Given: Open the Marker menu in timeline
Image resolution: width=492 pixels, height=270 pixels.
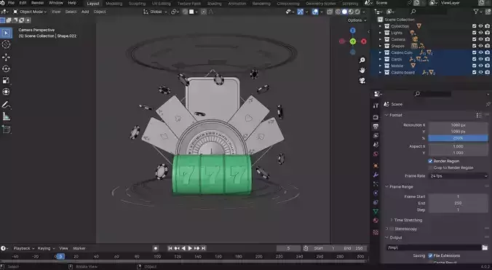Looking at the screenshot, I should point(79,248).
